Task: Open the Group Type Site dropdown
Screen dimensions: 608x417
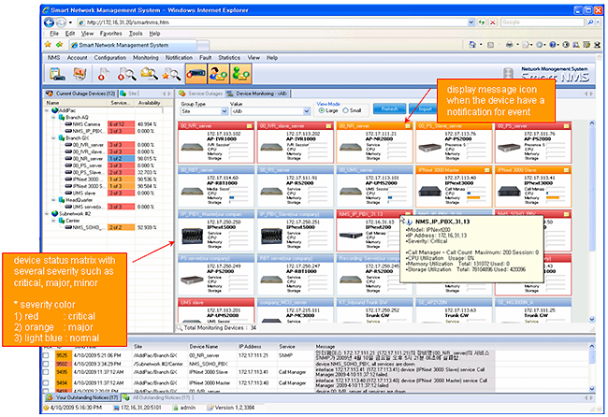Action: [224, 111]
